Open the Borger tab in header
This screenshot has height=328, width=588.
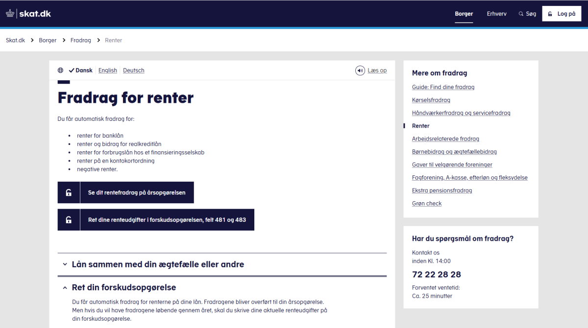click(x=464, y=14)
